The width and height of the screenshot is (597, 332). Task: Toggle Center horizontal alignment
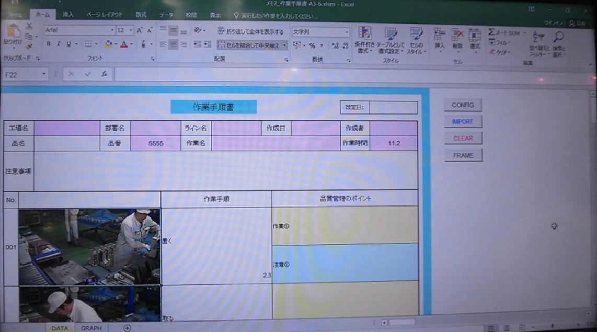click(173, 44)
